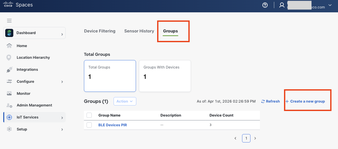Expand the Configure submenu
This screenshot has height=149, width=338.
[62, 82]
